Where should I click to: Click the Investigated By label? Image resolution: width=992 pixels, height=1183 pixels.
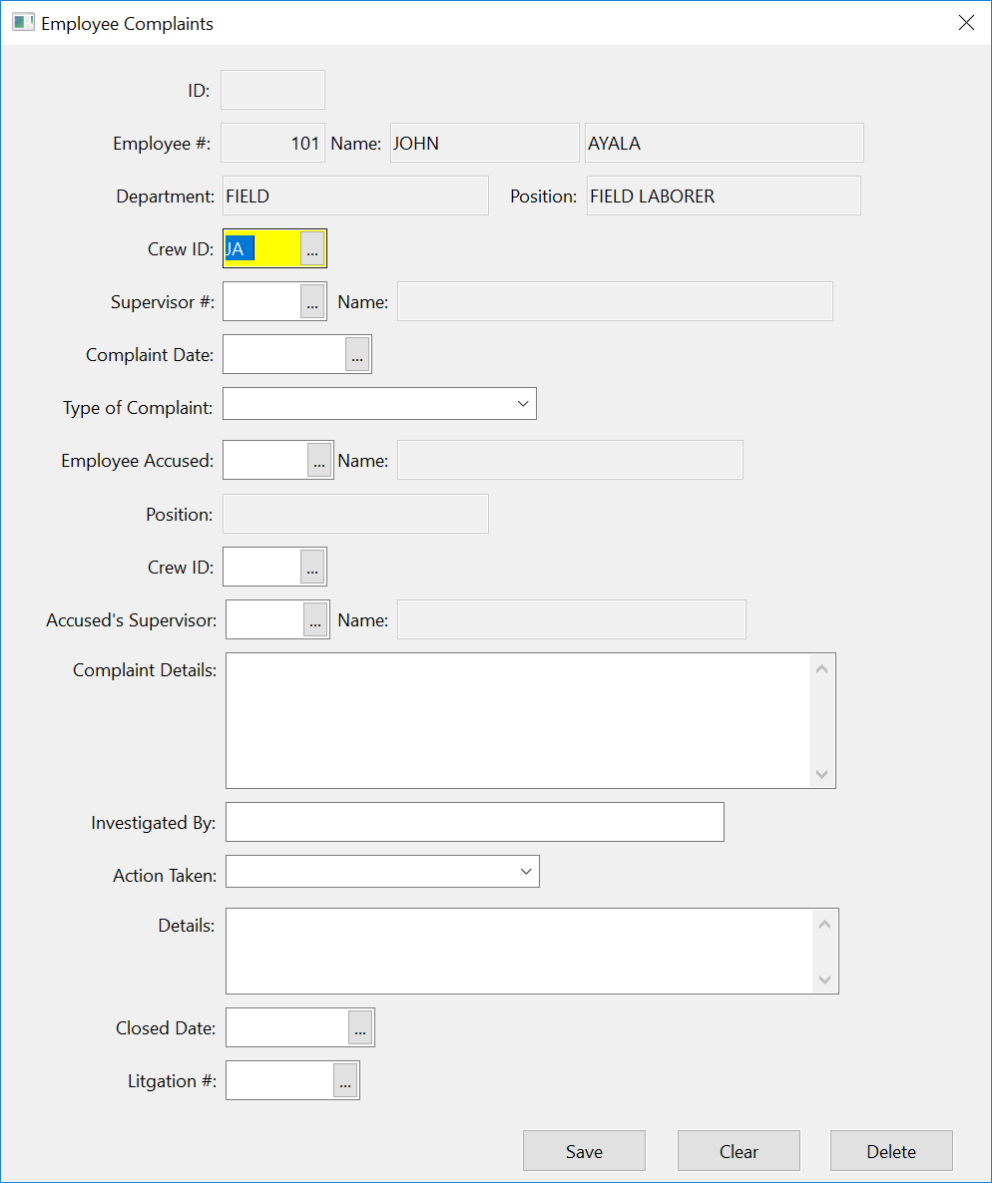154,822
